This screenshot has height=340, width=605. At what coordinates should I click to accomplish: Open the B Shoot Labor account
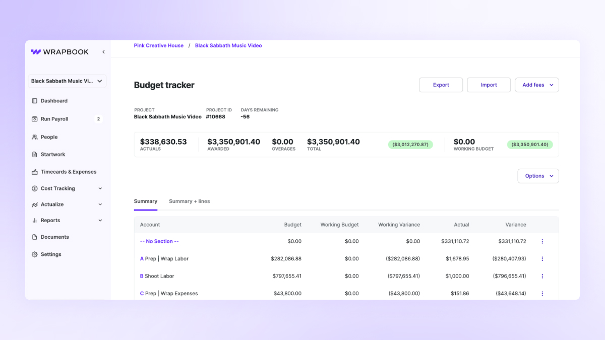pyautogui.click(x=157, y=276)
